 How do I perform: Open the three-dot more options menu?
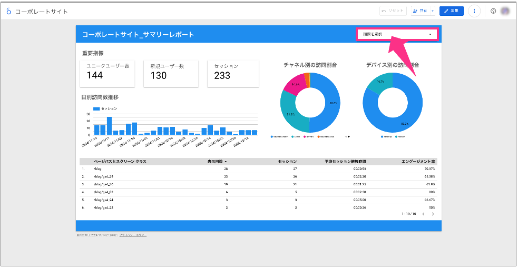click(474, 11)
